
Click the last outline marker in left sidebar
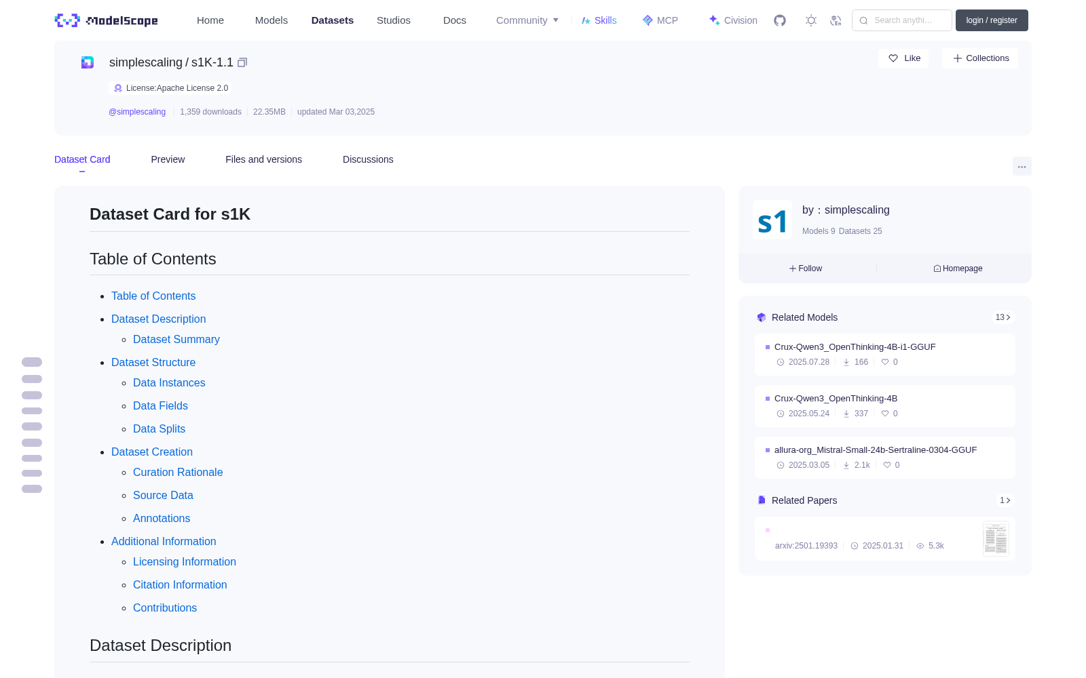click(32, 489)
